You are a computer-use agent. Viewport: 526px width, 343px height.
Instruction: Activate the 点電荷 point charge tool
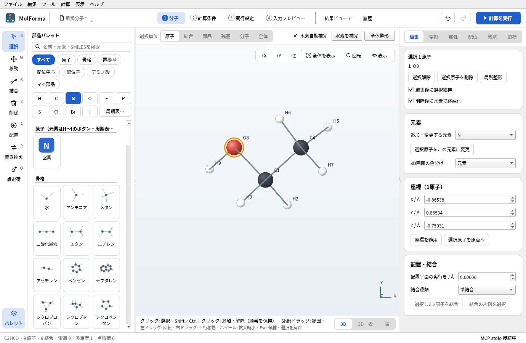14,174
